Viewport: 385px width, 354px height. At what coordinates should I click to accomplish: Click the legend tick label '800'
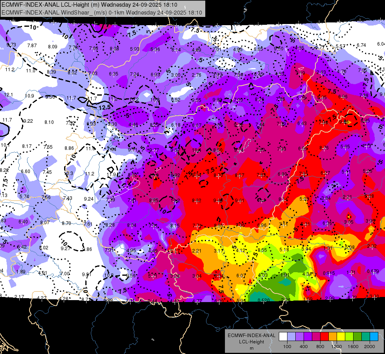(x=320, y=347)
